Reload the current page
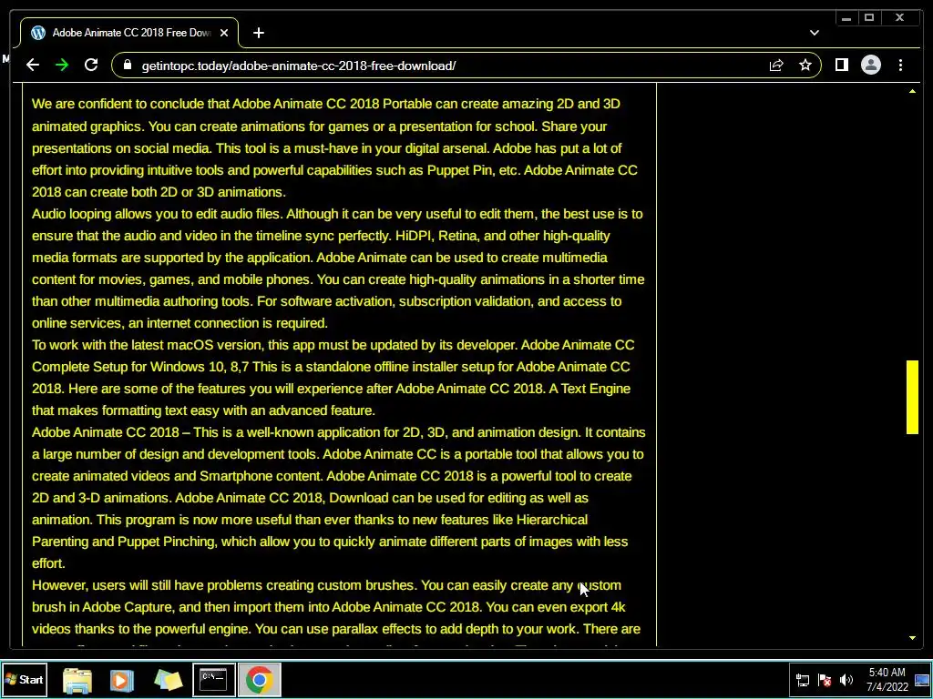933x699 pixels. pos(91,66)
